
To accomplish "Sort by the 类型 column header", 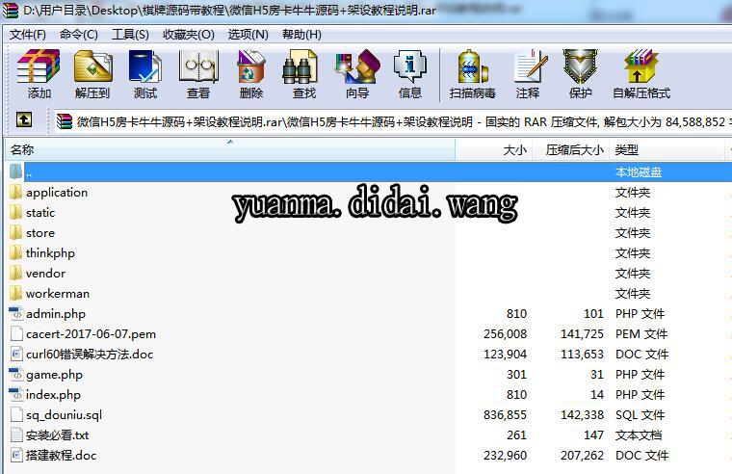I will [667, 150].
